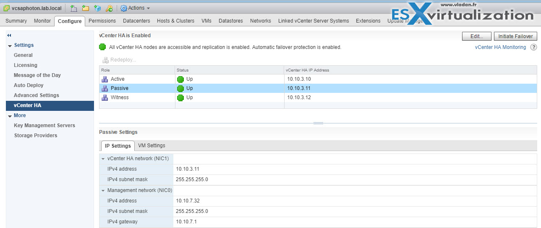
Task: Select the Witness node row label
Action: [120, 97]
